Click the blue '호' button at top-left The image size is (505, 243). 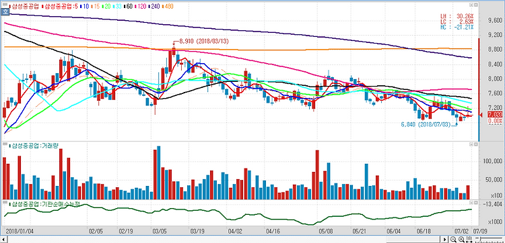click(x=5, y=11)
